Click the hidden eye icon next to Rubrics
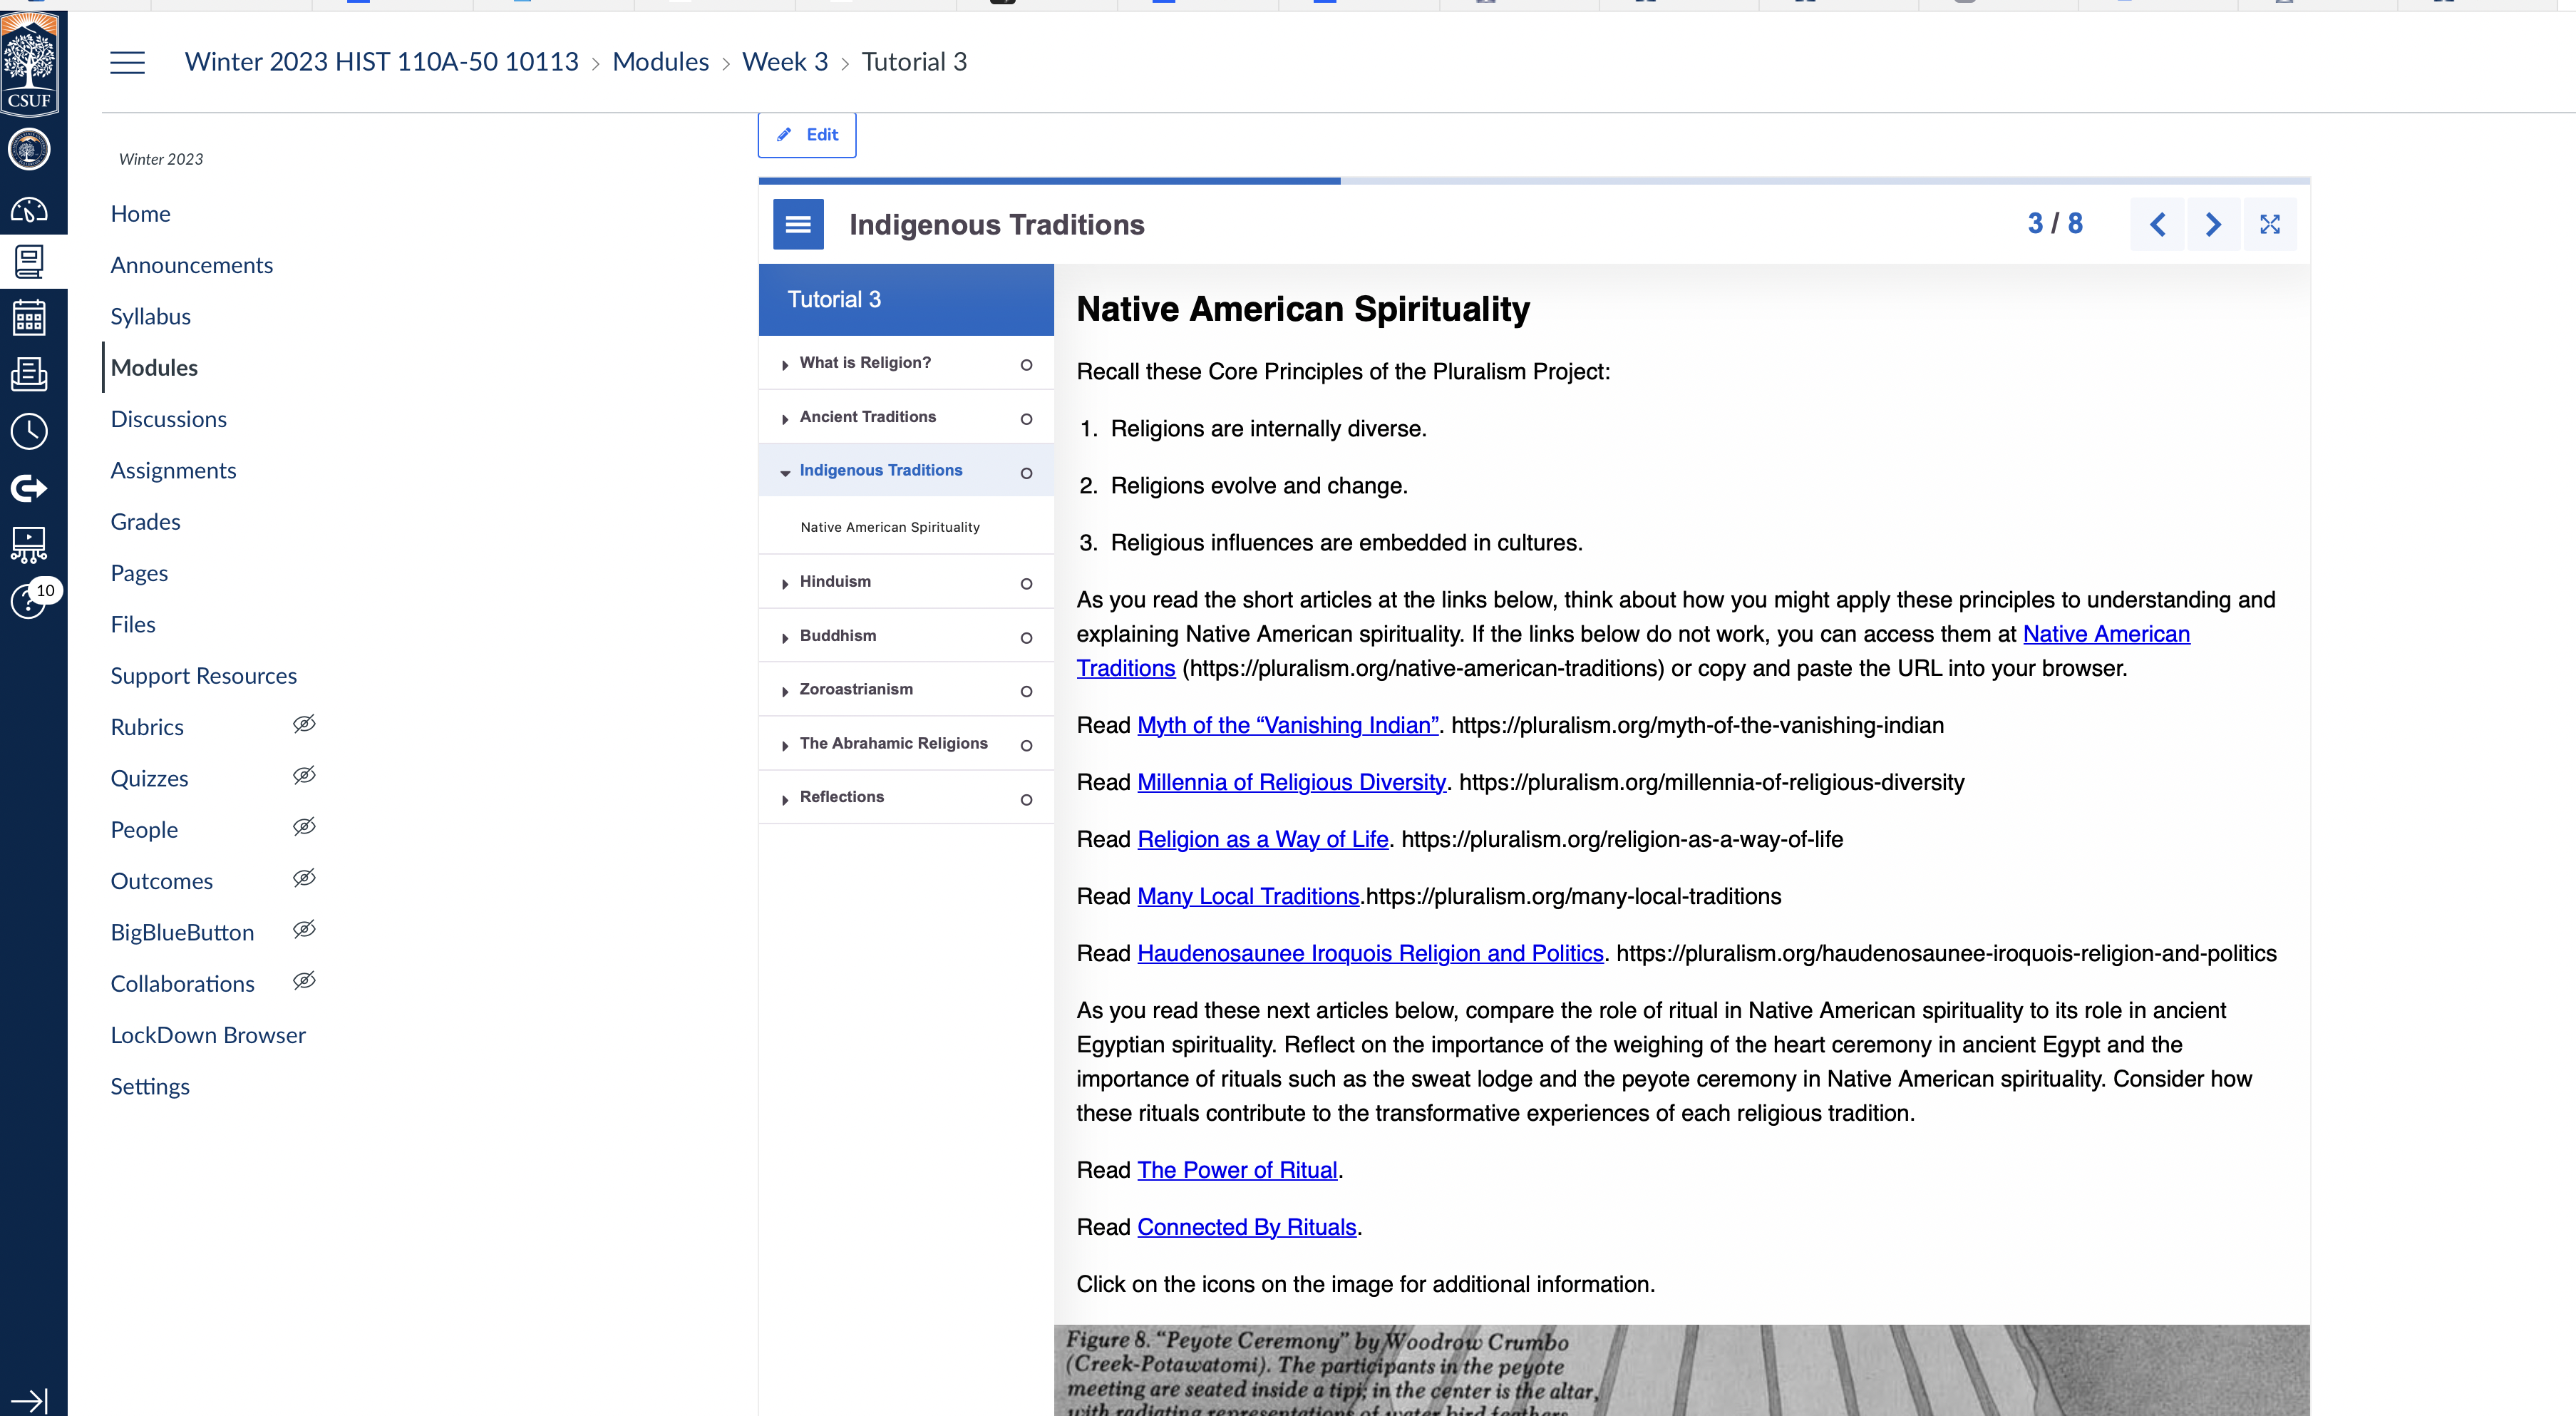2576x1416 pixels. click(304, 724)
